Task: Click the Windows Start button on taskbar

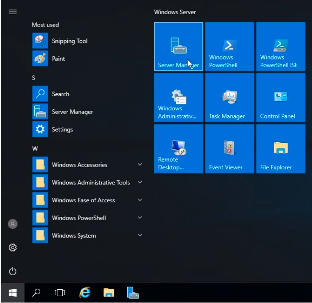Action: tap(12, 292)
